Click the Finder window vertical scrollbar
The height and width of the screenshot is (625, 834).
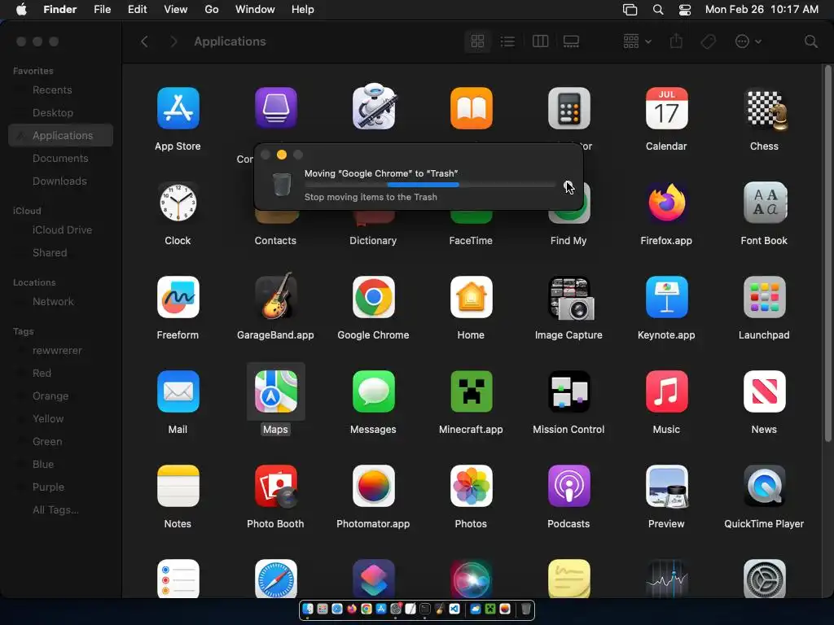pyautogui.click(x=827, y=254)
